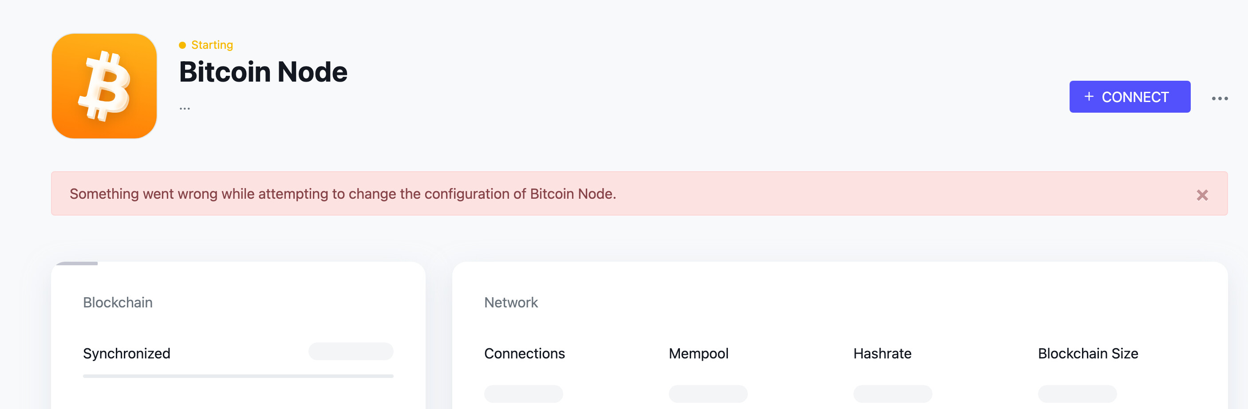Click the Starting status label
This screenshot has height=409, width=1248.
[212, 45]
